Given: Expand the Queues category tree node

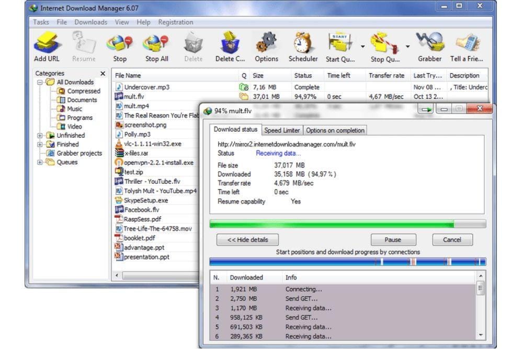Looking at the screenshot, I should (40, 162).
